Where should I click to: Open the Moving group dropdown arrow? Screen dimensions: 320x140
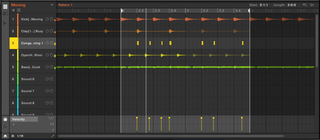coord(52,5)
